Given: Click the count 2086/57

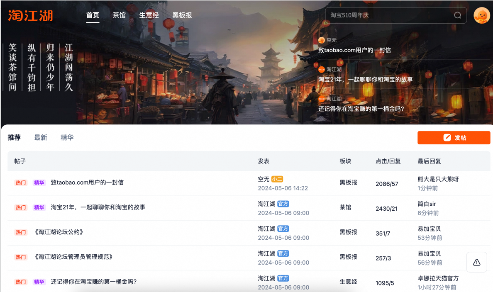Looking at the screenshot, I should (x=387, y=184).
